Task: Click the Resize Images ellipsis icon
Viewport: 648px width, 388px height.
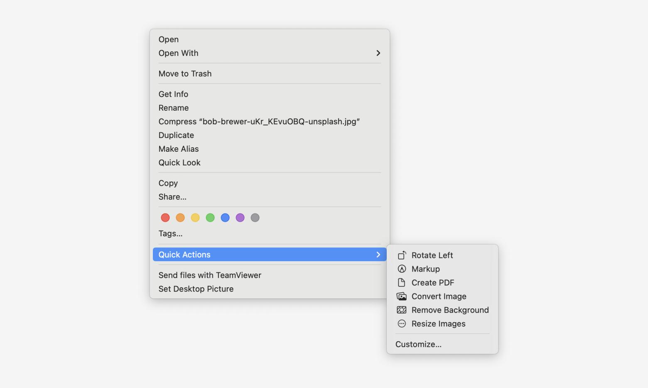Action: coord(402,324)
